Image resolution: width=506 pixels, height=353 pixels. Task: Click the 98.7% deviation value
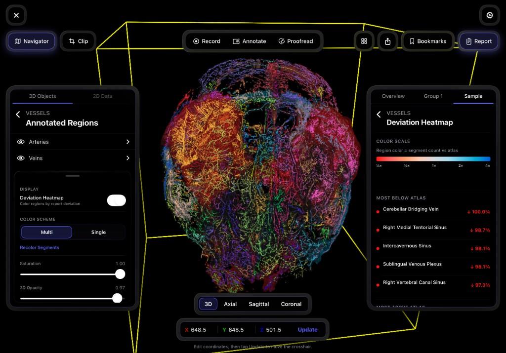(480, 230)
